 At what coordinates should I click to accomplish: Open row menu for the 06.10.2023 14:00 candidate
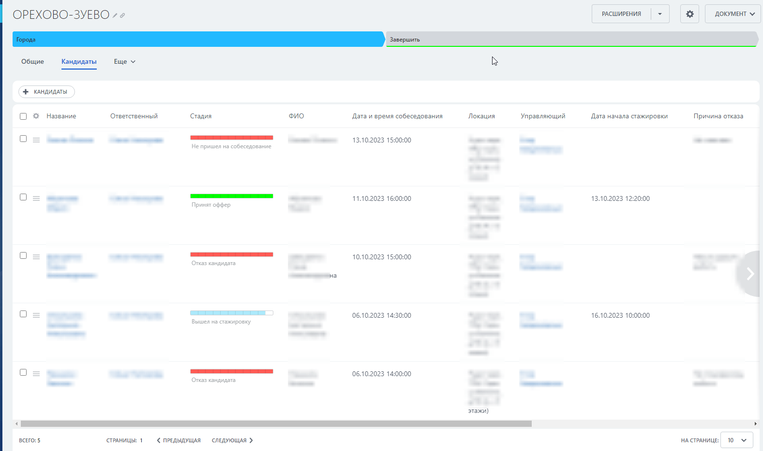pyautogui.click(x=36, y=374)
